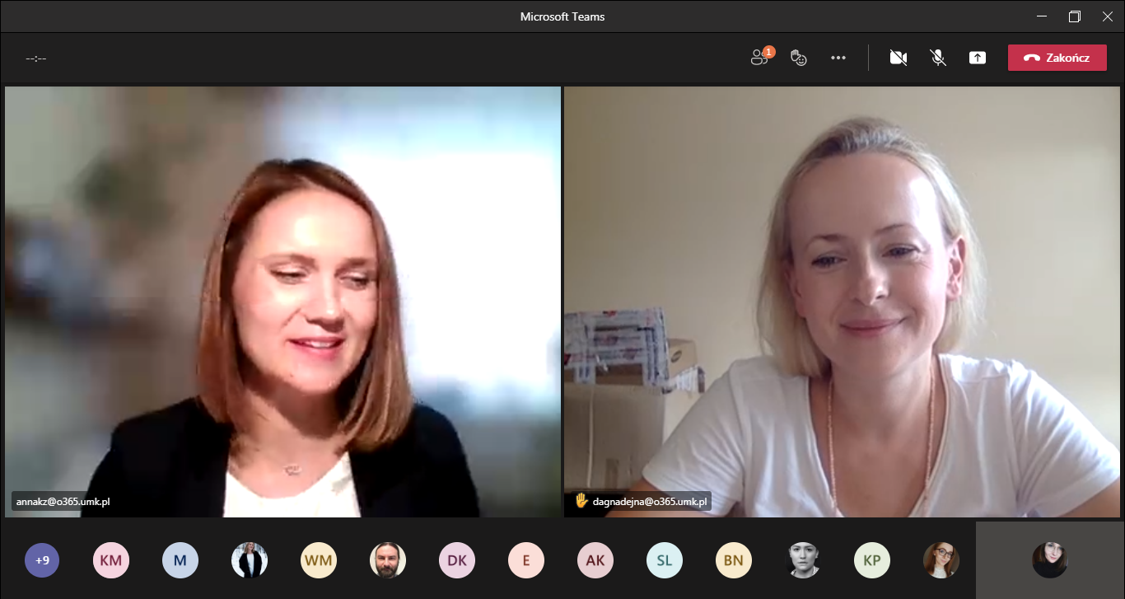Image resolution: width=1125 pixels, height=599 pixels.
Task: Select the E participant avatar
Action: 525,560
